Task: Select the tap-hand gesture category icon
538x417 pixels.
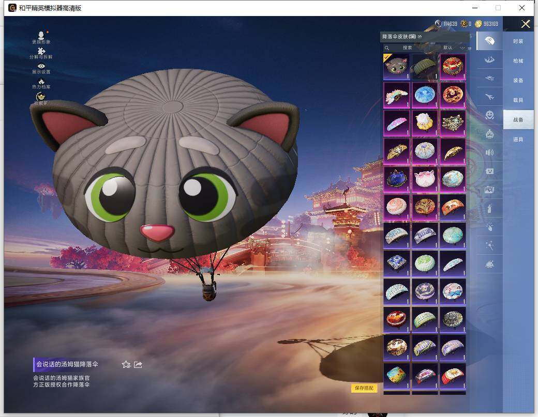Action: pyautogui.click(x=489, y=226)
